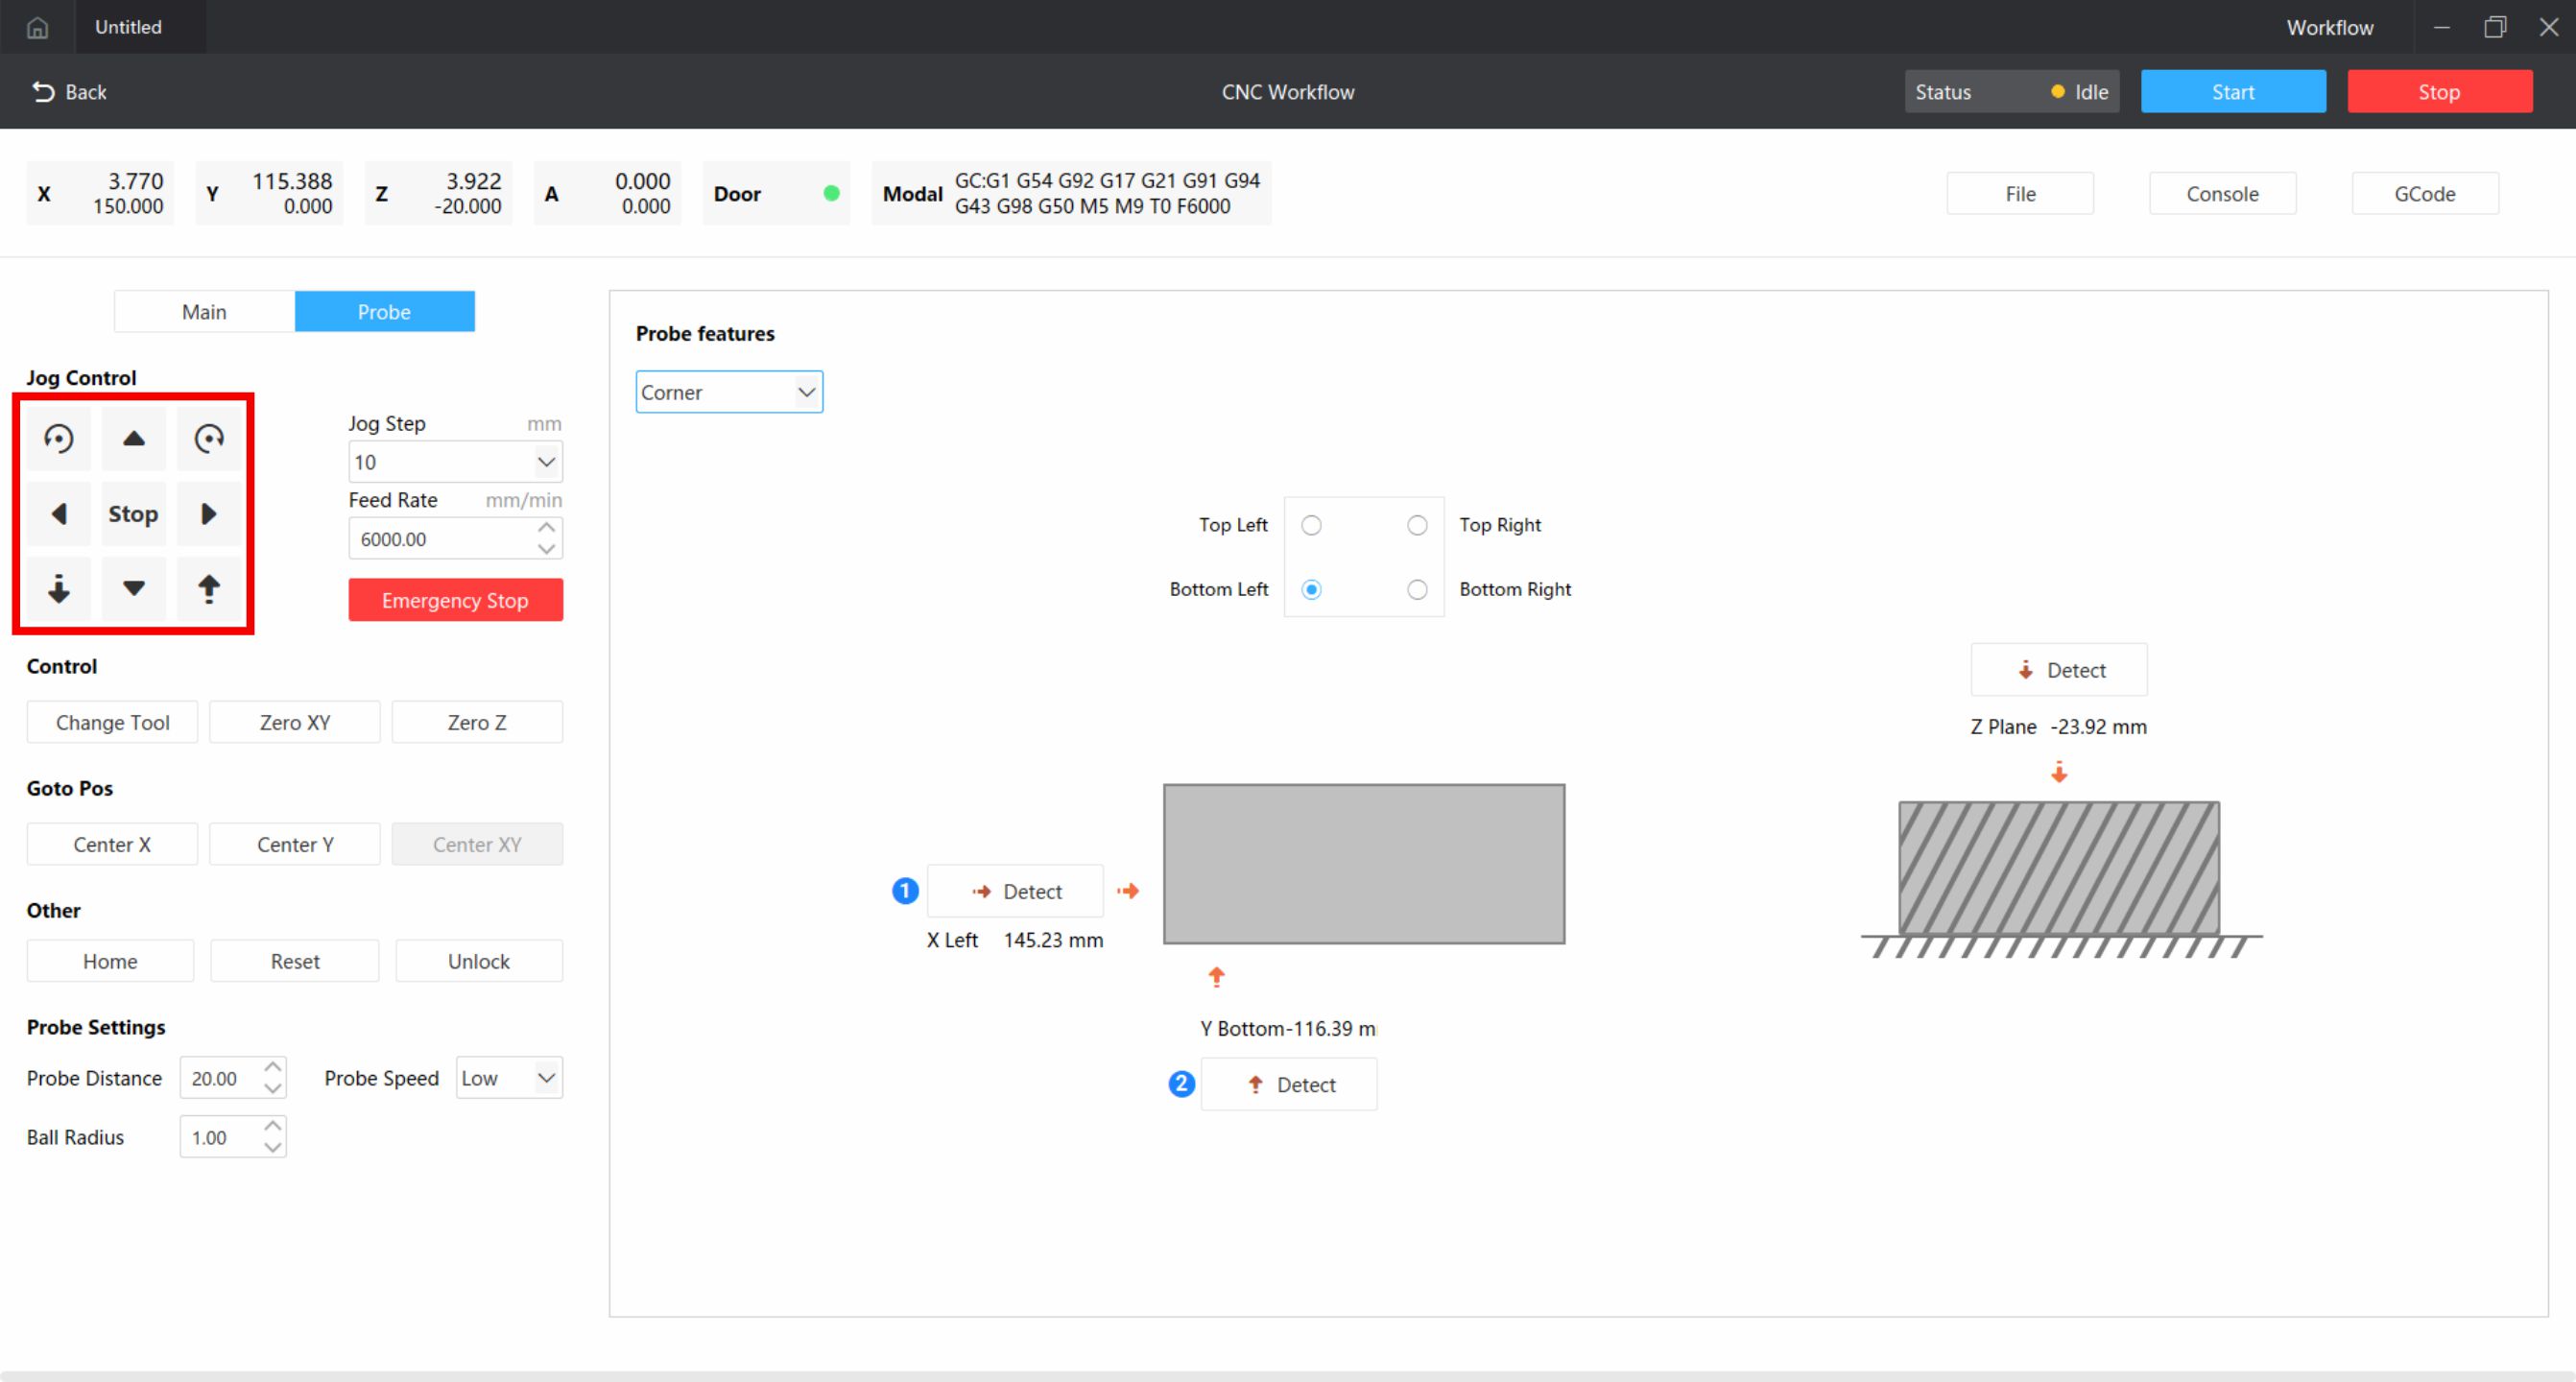
Task: Jog right with the right arrow
Action: tap(208, 513)
